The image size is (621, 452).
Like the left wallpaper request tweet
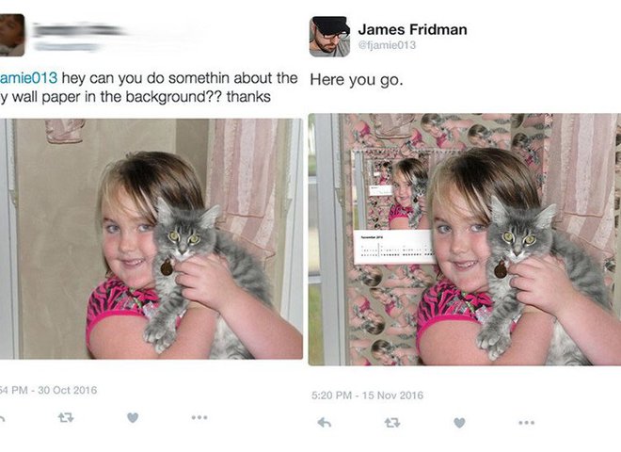pyautogui.click(x=133, y=417)
